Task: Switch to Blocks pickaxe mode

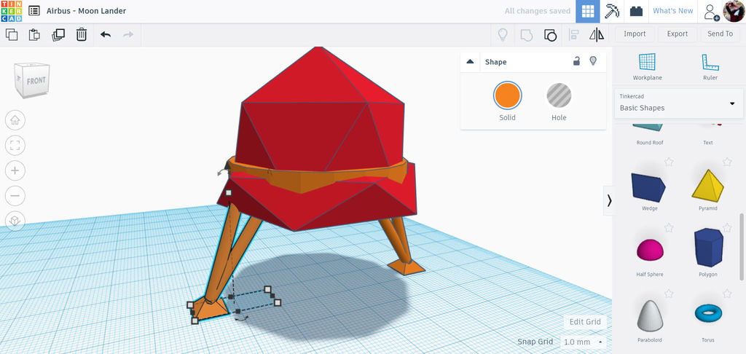Action: 612,11
